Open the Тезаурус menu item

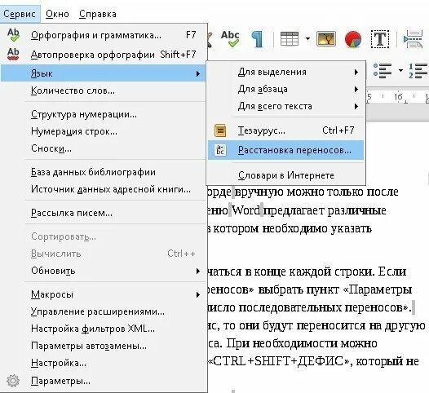click(x=286, y=130)
